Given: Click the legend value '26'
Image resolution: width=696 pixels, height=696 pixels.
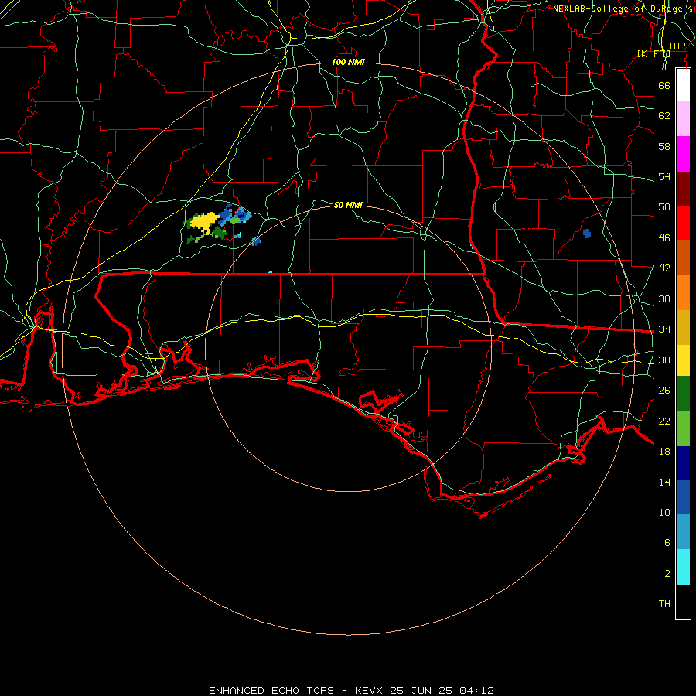Looking at the screenshot, I should click(x=664, y=391).
